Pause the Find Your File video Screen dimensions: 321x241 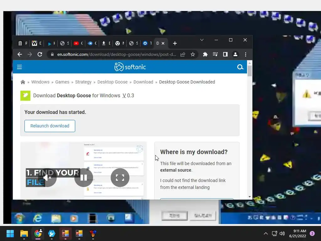pos(83,178)
